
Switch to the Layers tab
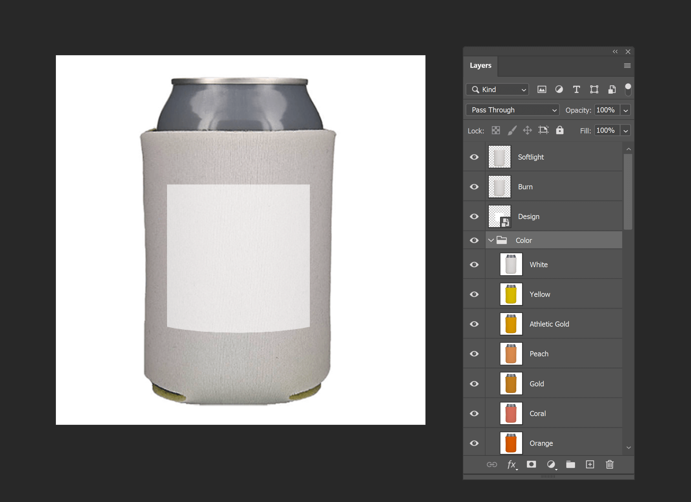[480, 66]
